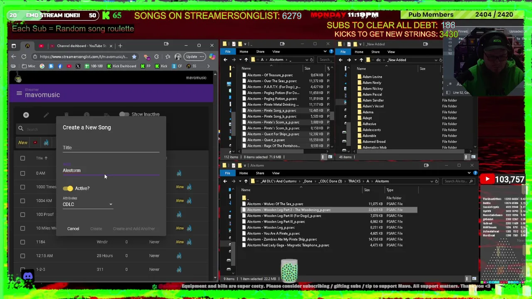Click Search Alestorm box in bottom explorer
The height and width of the screenshot is (299, 532).
click(458, 181)
